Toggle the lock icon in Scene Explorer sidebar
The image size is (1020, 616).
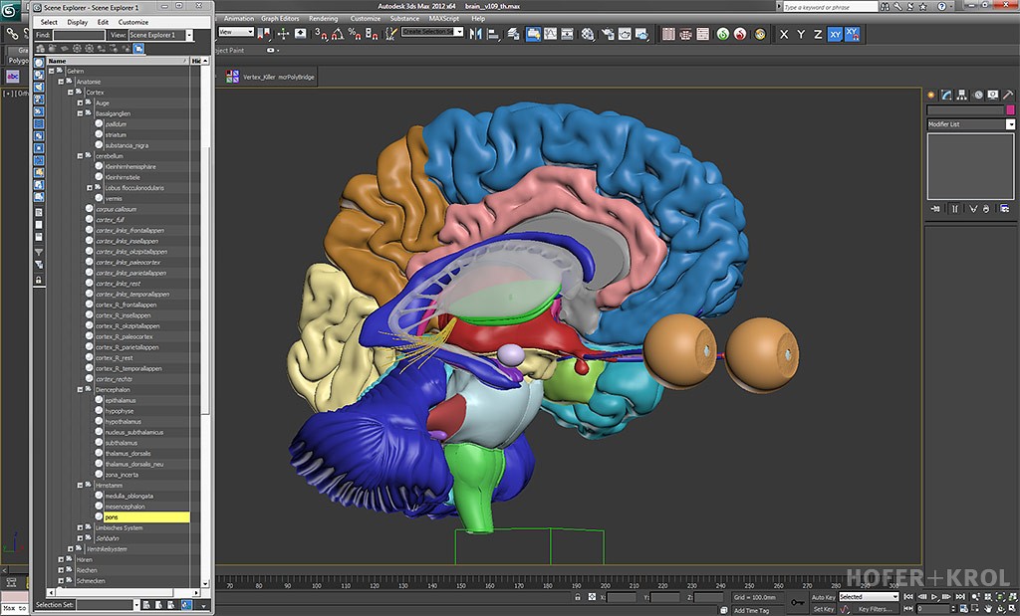39,280
